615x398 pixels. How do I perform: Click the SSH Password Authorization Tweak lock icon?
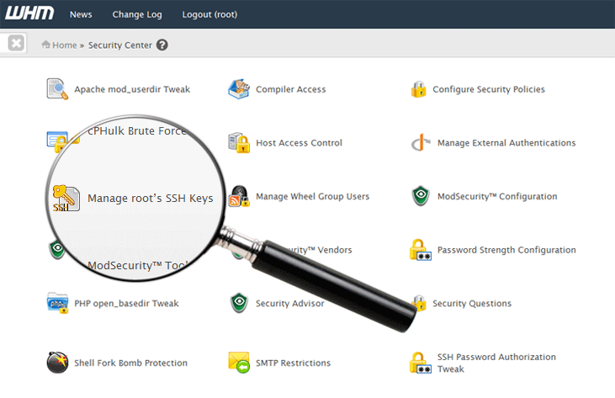pyautogui.click(x=421, y=363)
